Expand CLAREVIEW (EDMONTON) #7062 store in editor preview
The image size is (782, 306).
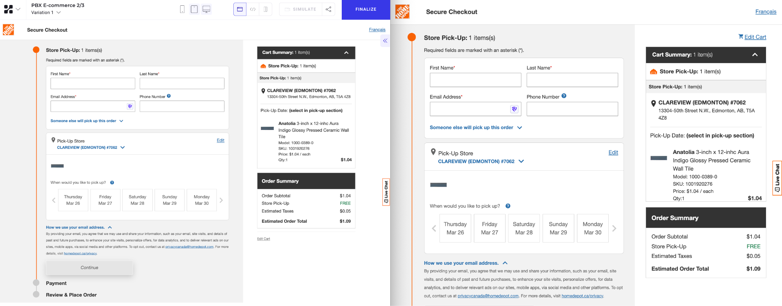(x=91, y=147)
